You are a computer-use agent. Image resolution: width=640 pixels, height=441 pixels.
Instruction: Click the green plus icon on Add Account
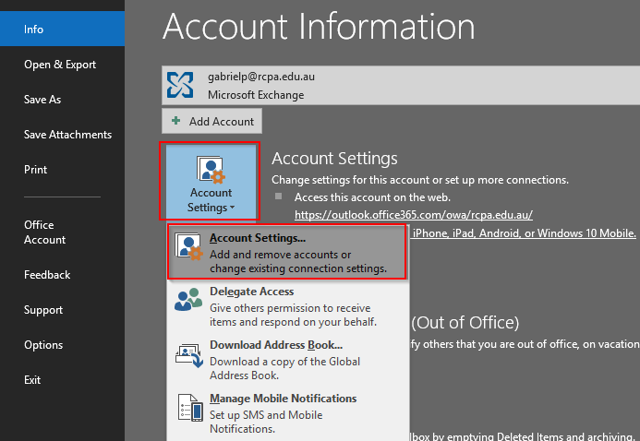click(175, 121)
